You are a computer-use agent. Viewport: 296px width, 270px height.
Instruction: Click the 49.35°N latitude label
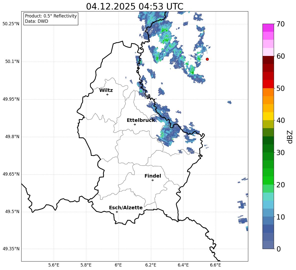[x=11, y=249]
